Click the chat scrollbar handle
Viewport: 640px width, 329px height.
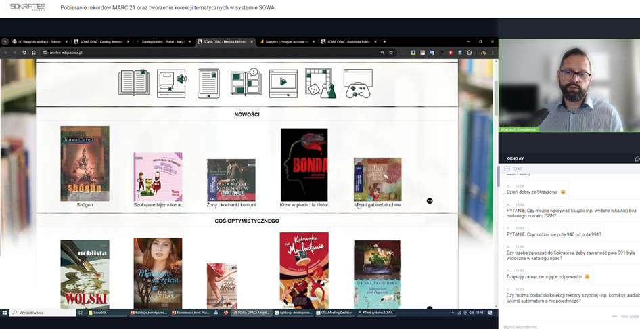point(499,175)
